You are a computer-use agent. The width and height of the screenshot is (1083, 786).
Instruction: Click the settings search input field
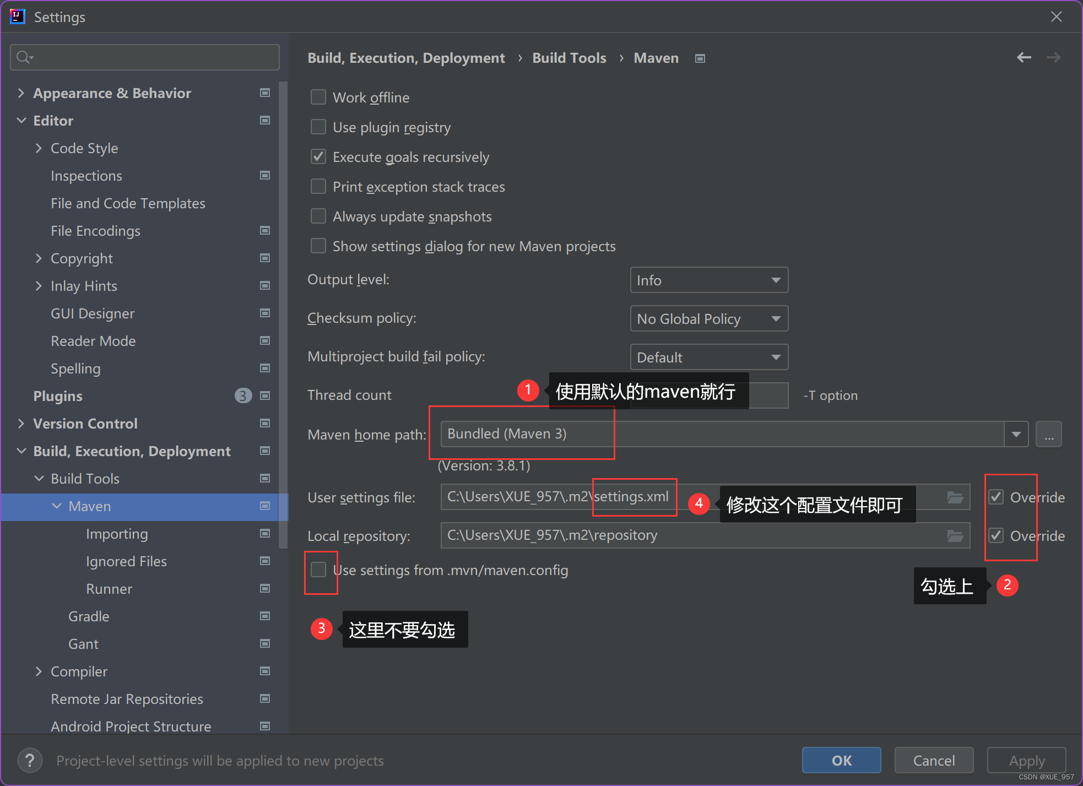point(145,57)
